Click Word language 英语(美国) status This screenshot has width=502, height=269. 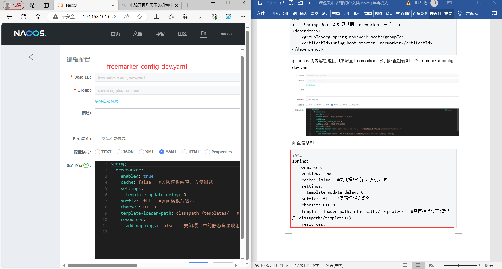[x=334, y=265]
